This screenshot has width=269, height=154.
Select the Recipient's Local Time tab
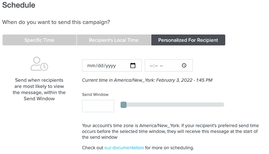(x=114, y=40)
